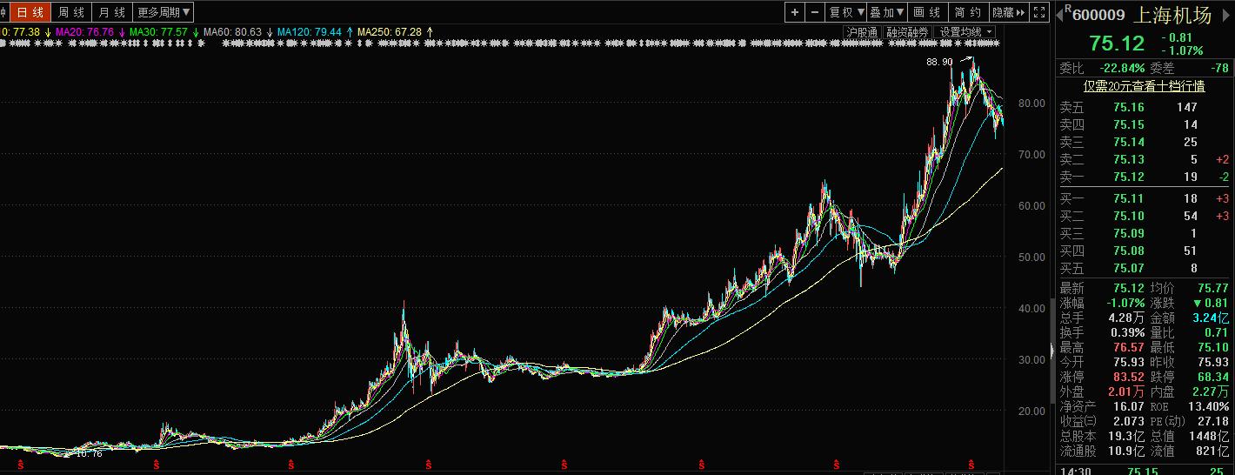
Task: Click stock name 上海机场 in header
Action: tap(1172, 15)
